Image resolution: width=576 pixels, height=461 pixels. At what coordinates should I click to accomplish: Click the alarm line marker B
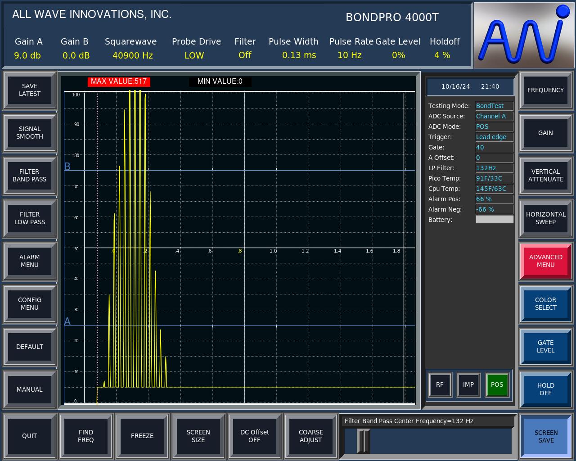[67, 167]
